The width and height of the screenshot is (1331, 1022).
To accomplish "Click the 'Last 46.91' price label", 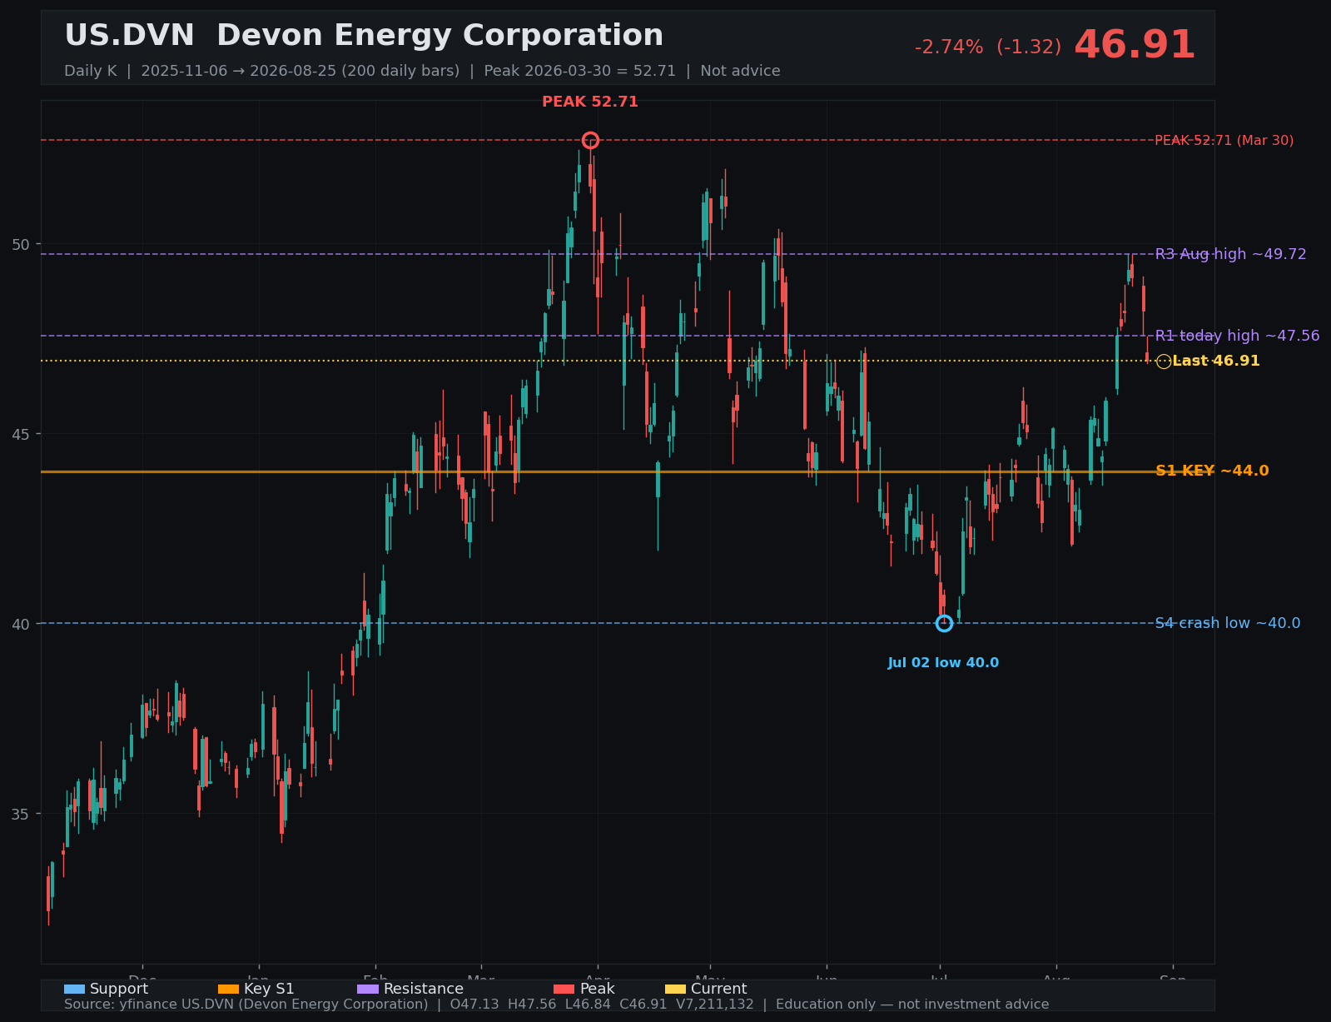I will tap(1216, 361).
